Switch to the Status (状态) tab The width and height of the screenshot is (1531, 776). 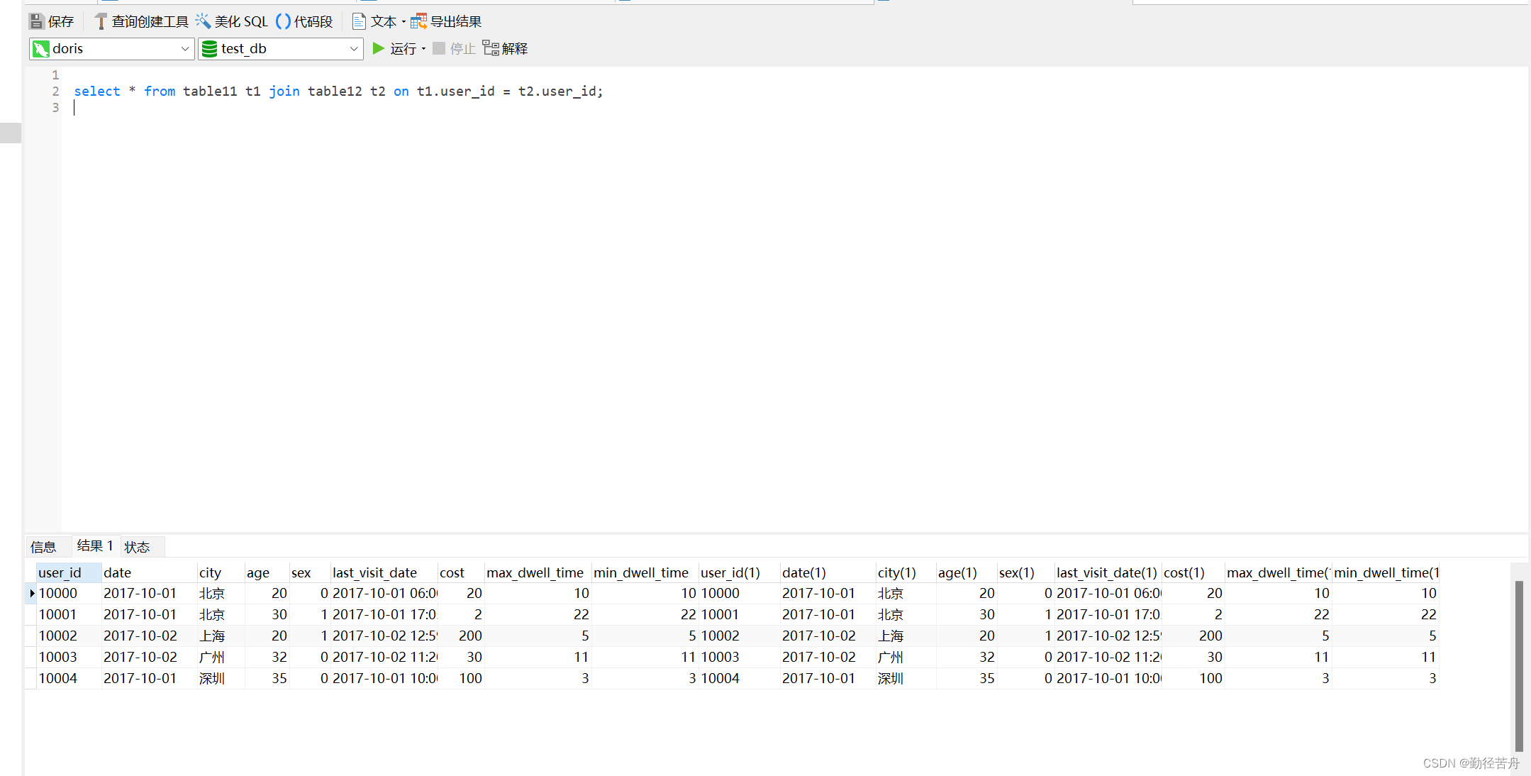pyautogui.click(x=138, y=547)
